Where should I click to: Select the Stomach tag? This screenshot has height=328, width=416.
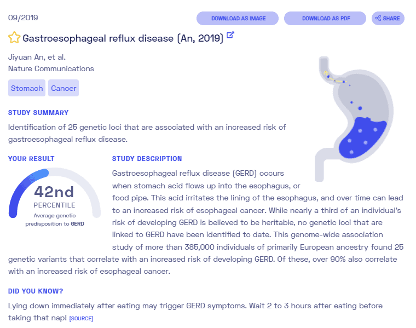[x=27, y=88]
